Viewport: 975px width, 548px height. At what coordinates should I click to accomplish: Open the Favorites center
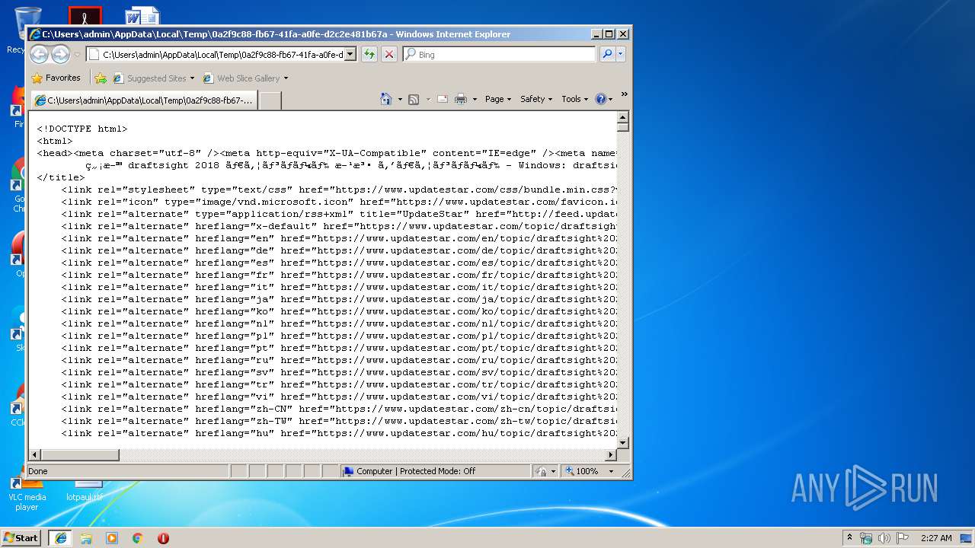click(56, 78)
